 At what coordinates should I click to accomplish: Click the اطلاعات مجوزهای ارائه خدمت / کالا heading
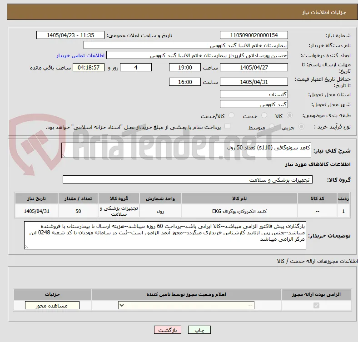[317, 261]
